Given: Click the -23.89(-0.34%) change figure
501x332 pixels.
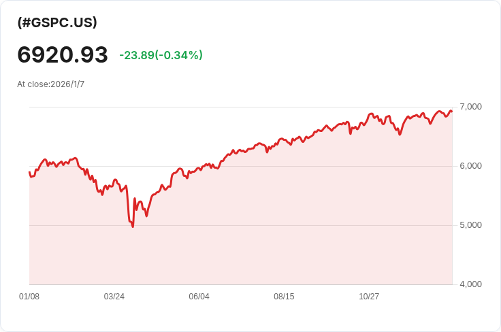Looking at the screenshot, I should pos(161,55).
